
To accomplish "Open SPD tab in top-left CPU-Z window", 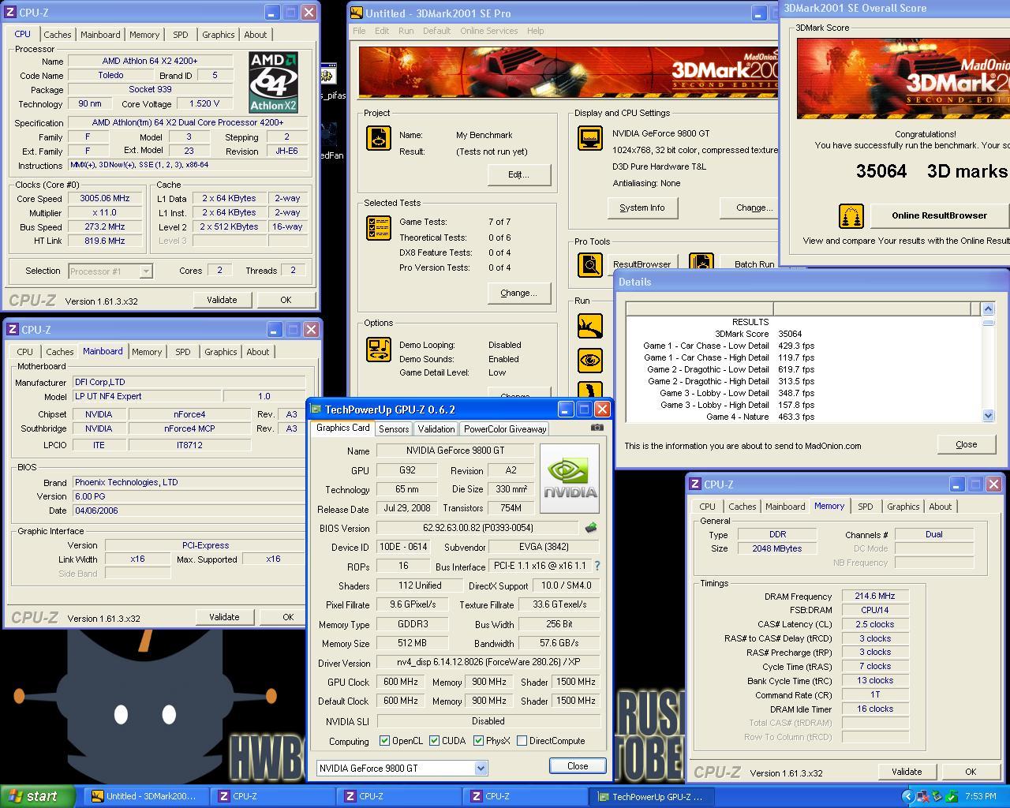I will [x=181, y=35].
